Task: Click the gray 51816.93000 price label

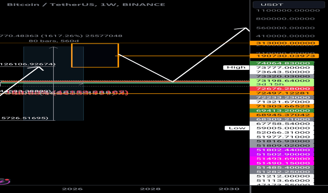Action: pos(282,141)
